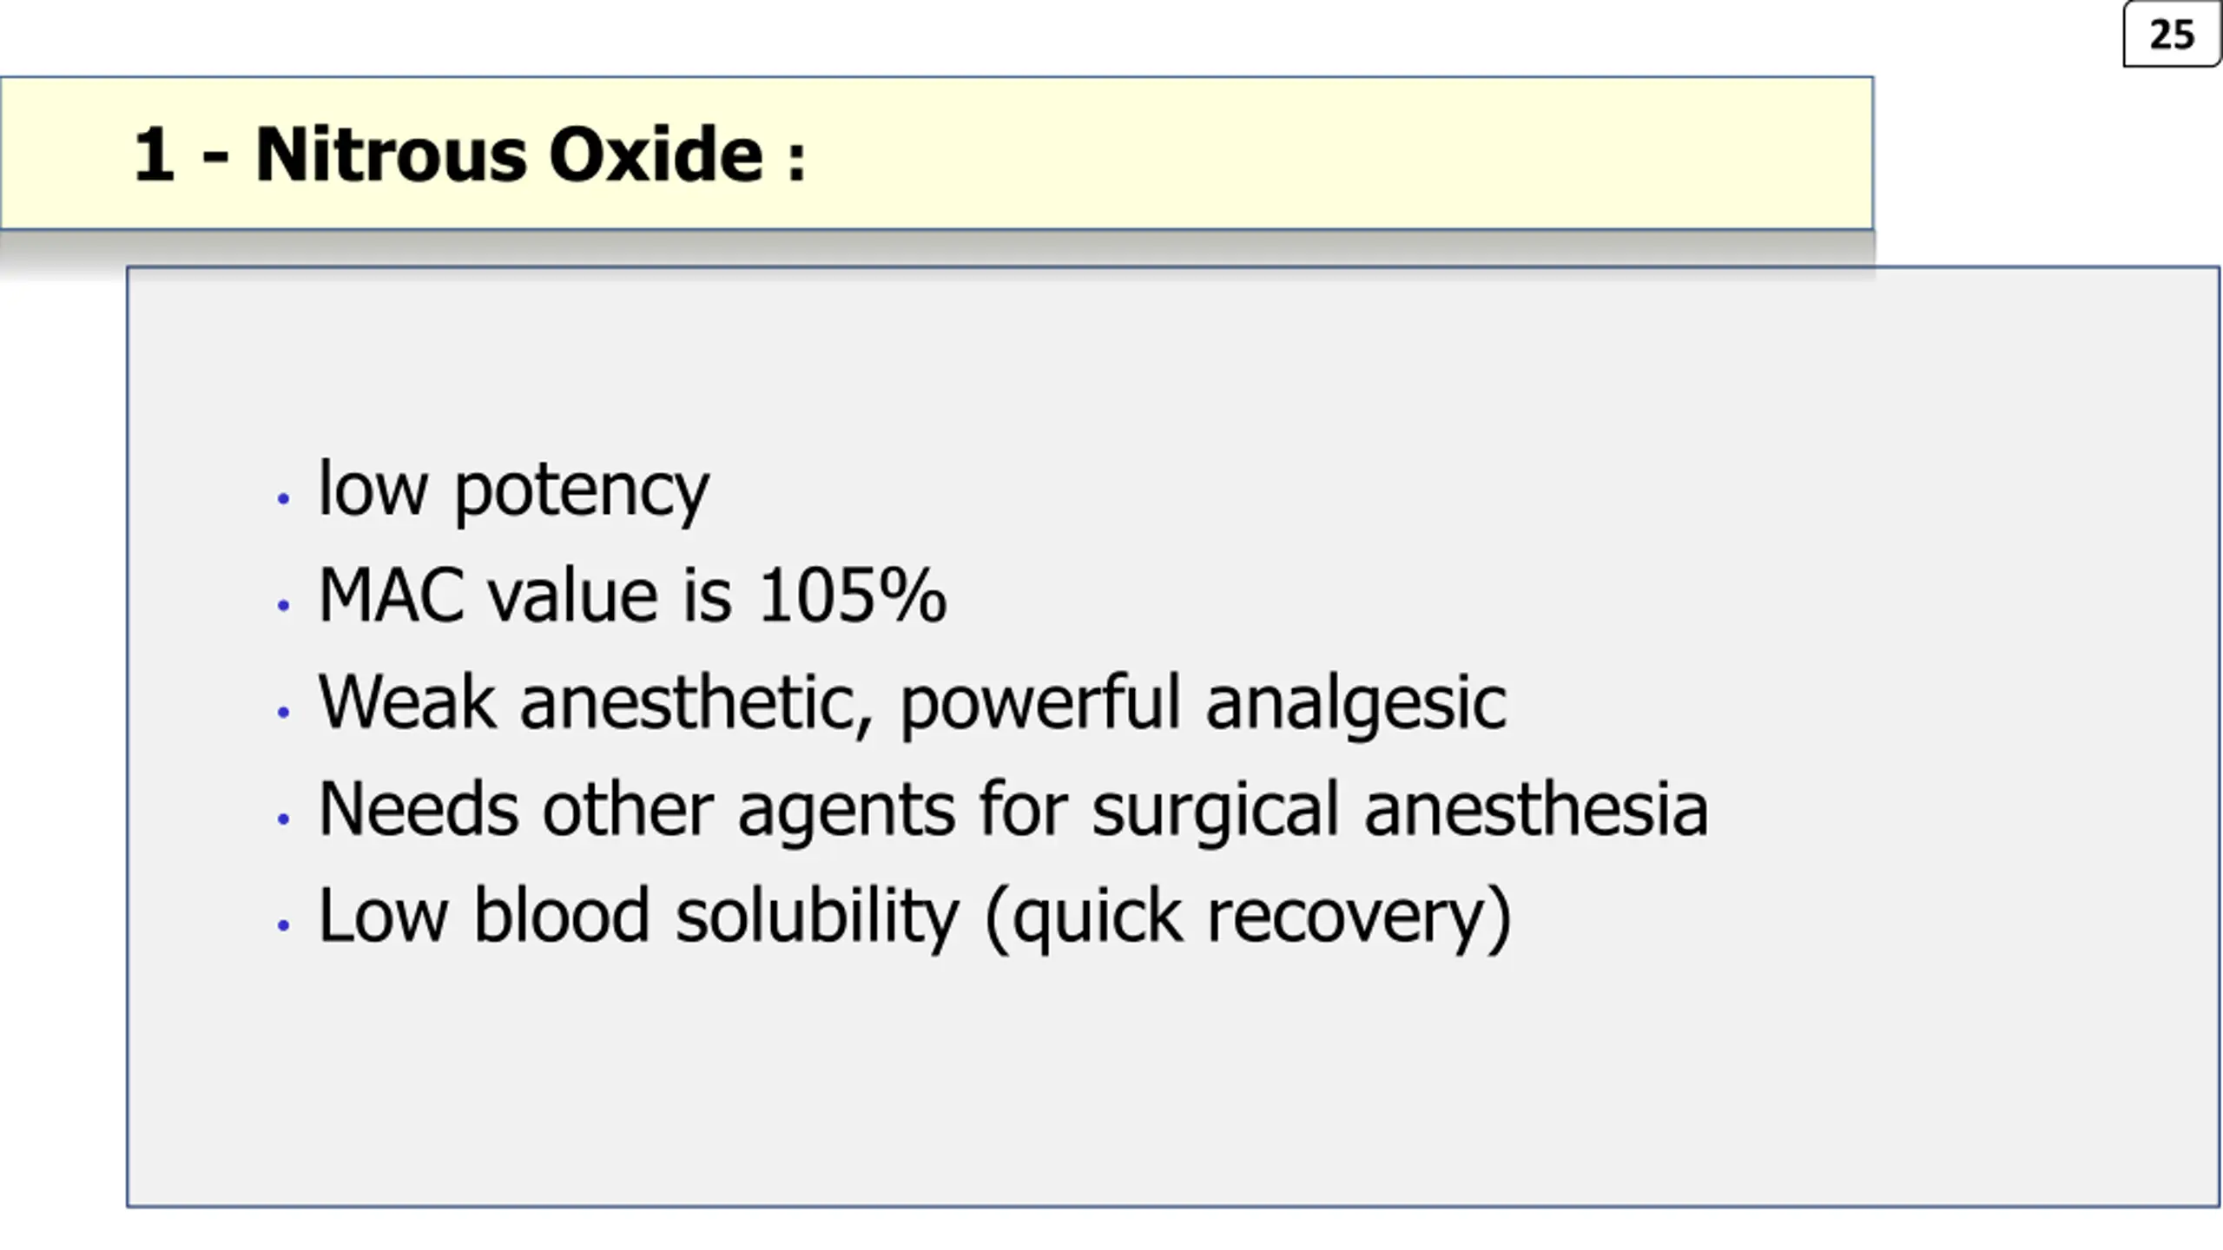Click the empty yellow title banner area

(x=1337, y=154)
